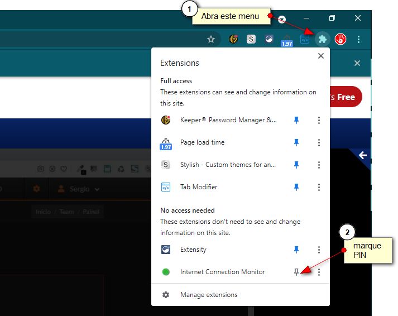Image resolution: width=398 pixels, height=316 pixels.
Task: Click the green save disk icon
Action: [x=107, y=169]
